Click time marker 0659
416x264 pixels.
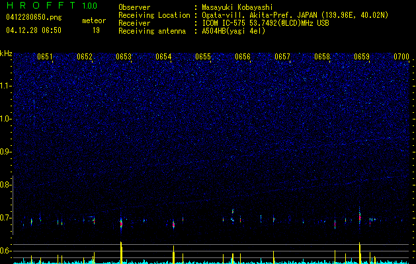point(362,57)
